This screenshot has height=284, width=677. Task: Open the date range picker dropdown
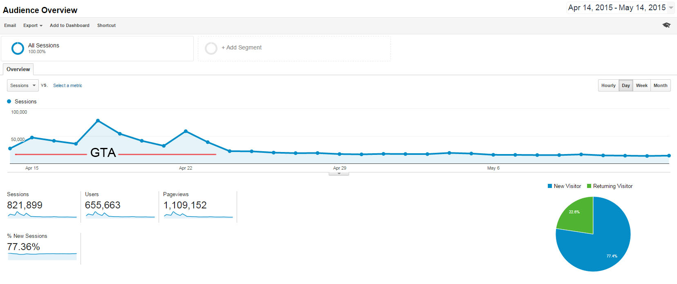click(621, 8)
